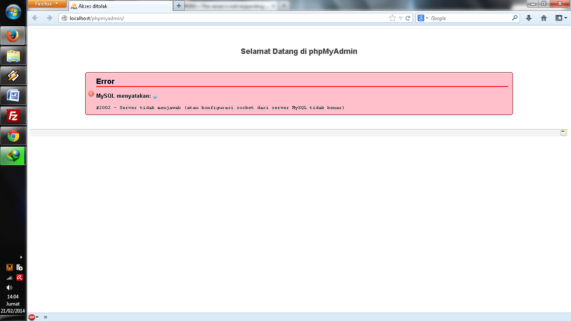This screenshot has height=321, width=571.
Task: Bookmark this page with the star
Action: [392, 18]
